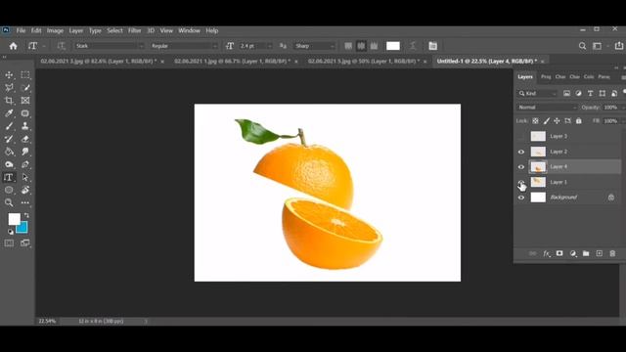
Task: Open the Edit Toolbar three-dots button
Action: tap(25, 202)
